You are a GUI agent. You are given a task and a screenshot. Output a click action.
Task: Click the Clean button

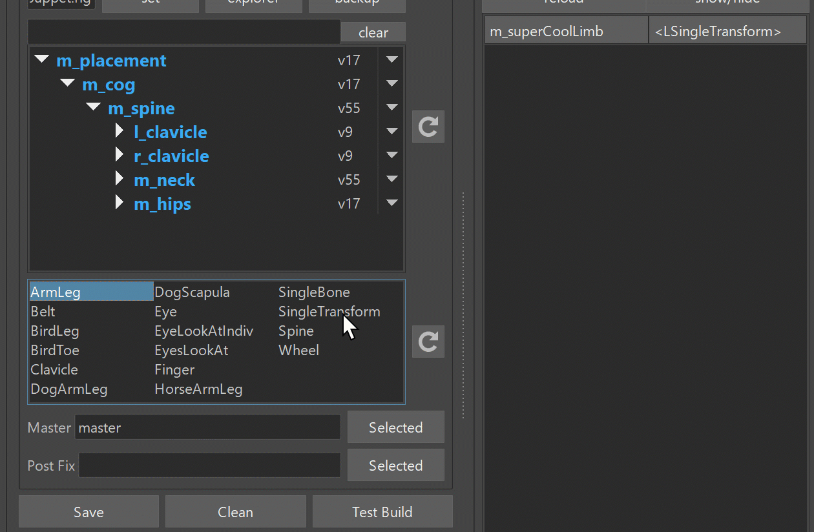pos(235,512)
